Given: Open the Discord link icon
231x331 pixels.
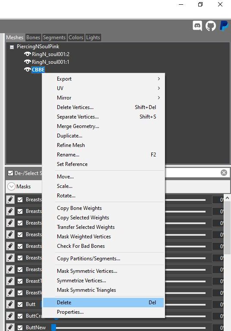Looking at the screenshot, I should [x=197, y=26].
